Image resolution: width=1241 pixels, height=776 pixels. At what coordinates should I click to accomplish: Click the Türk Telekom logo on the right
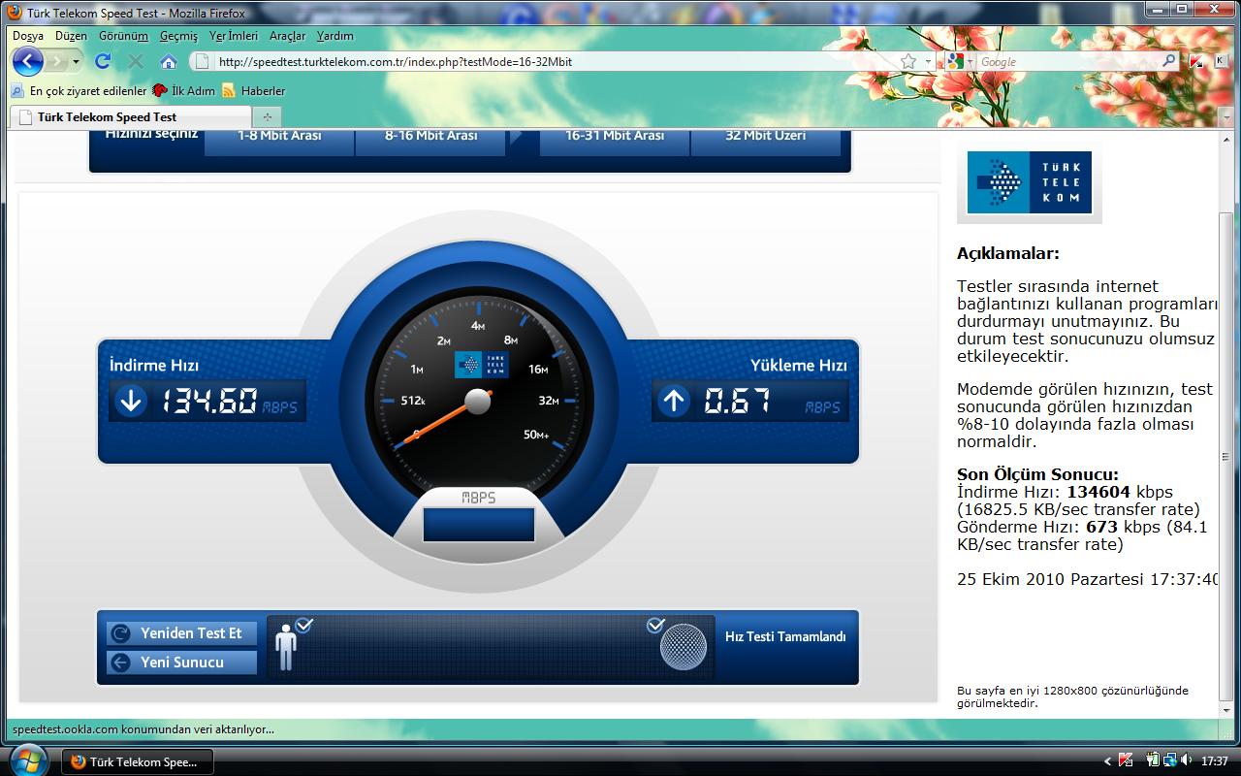(1029, 182)
